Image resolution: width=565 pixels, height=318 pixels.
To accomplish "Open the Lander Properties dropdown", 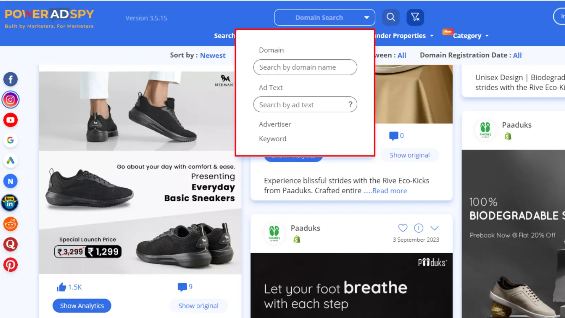I will tap(404, 36).
